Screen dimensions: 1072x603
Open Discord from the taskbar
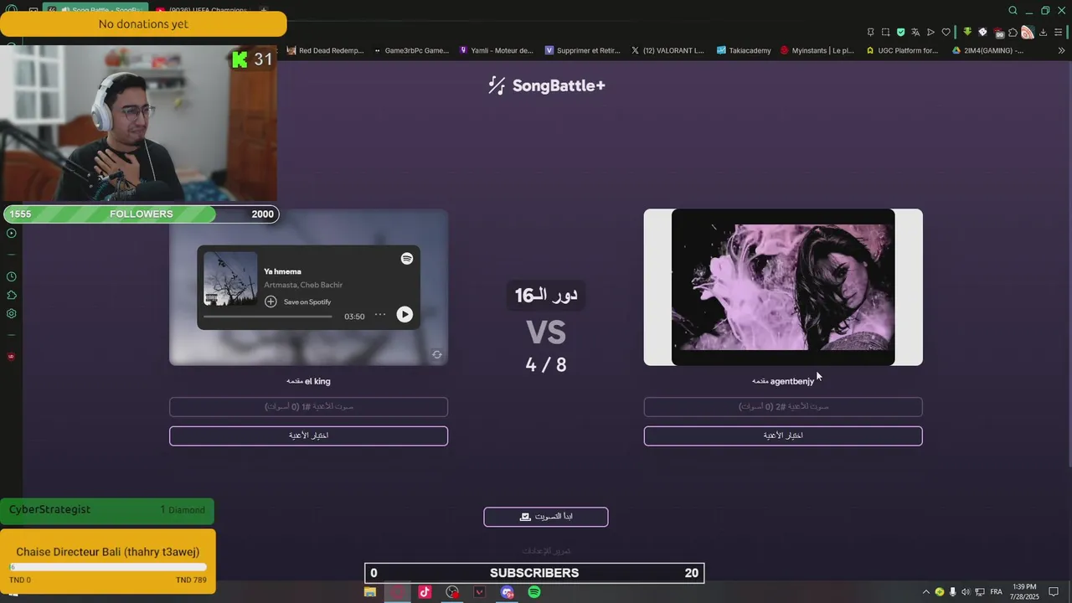[507, 592]
